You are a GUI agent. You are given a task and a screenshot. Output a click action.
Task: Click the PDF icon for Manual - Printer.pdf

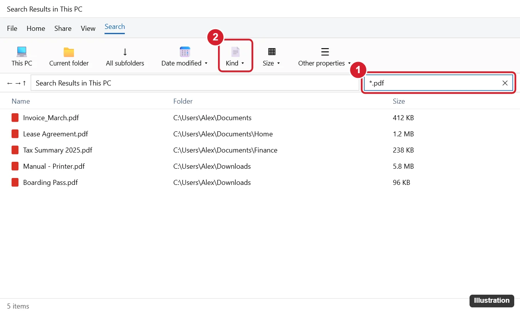coord(15,166)
